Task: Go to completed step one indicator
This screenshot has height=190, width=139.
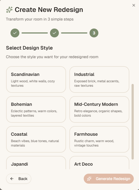Action: point(15,33)
